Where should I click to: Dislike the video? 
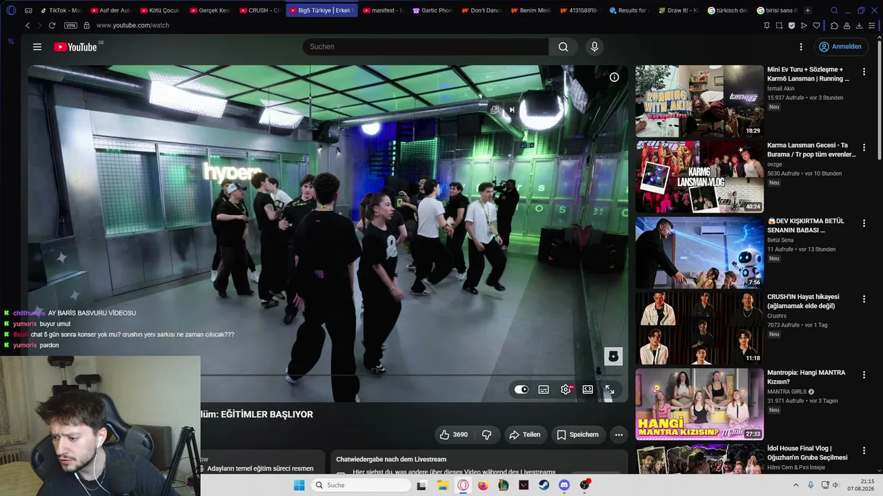pyautogui.click(x=486, y=435)
